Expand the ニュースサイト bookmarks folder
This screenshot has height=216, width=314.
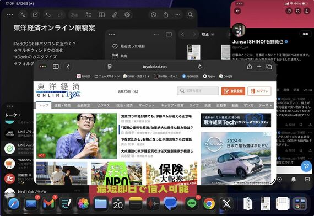(107, 77)
